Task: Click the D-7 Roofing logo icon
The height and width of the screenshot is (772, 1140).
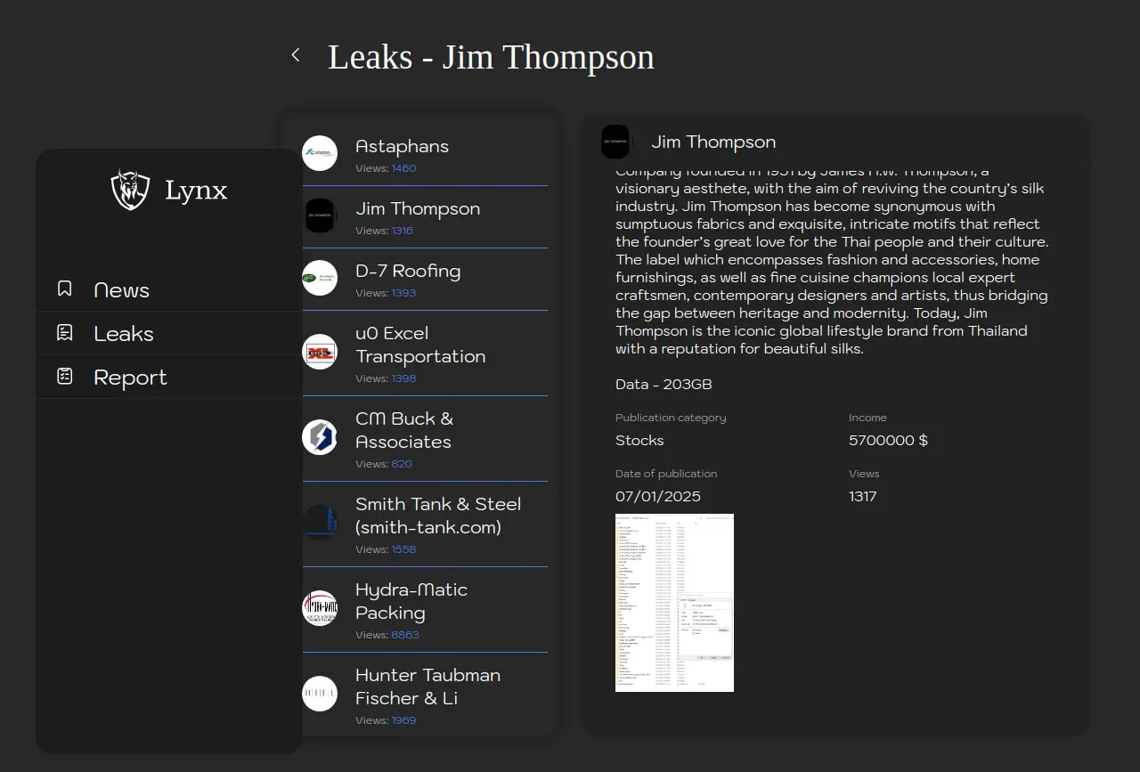Action: click(320, 278)
